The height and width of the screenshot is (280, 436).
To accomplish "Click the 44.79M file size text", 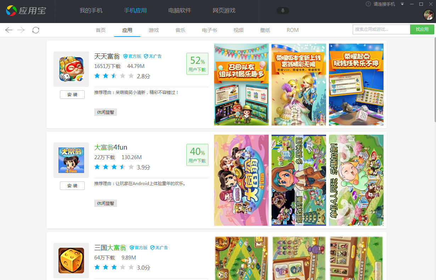I will pyautogui.click(x=136, y=66).
